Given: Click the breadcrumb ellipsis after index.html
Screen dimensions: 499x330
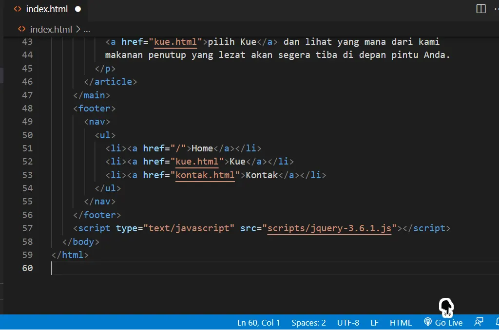Looking at the screenshot, I should [x=87, y=30].
